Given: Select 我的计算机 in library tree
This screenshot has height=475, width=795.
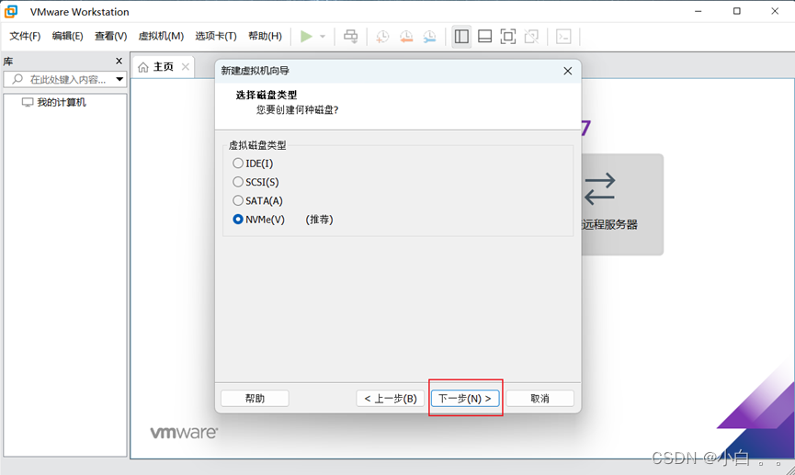Looking at the screenshot, I should point(53,102).
